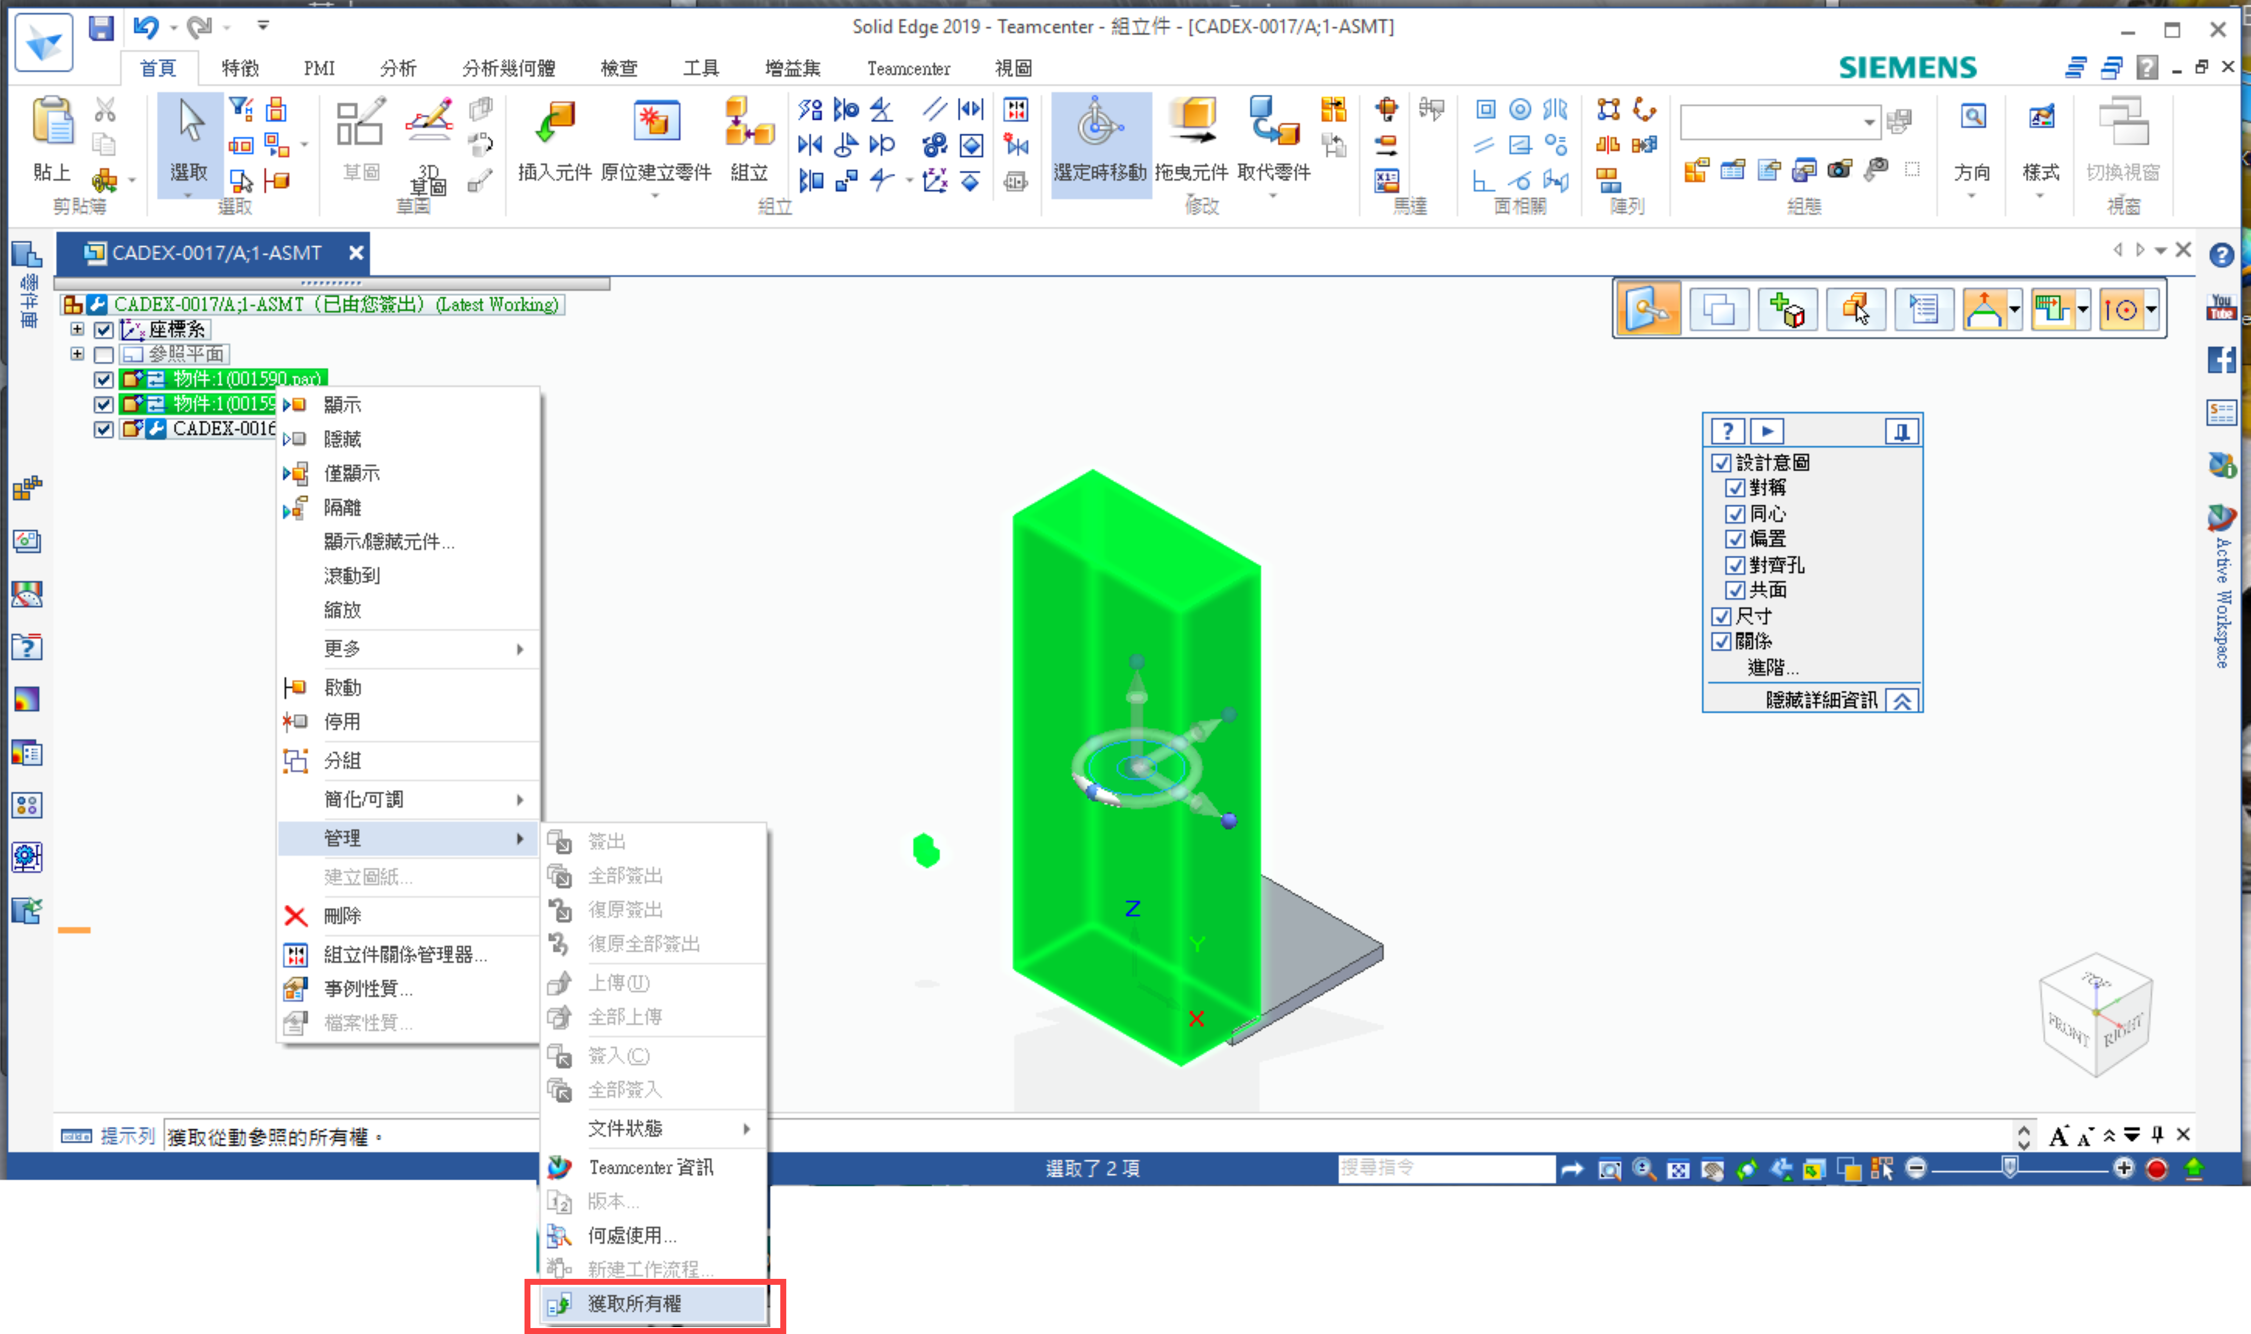The image size is (2251, 1334).
Task: Open the 選取 dropdown arrow below select tool
Action: (x=189, y=195)
